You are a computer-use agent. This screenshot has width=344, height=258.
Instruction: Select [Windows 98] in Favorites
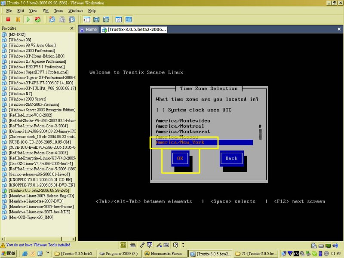pos(20,40)
